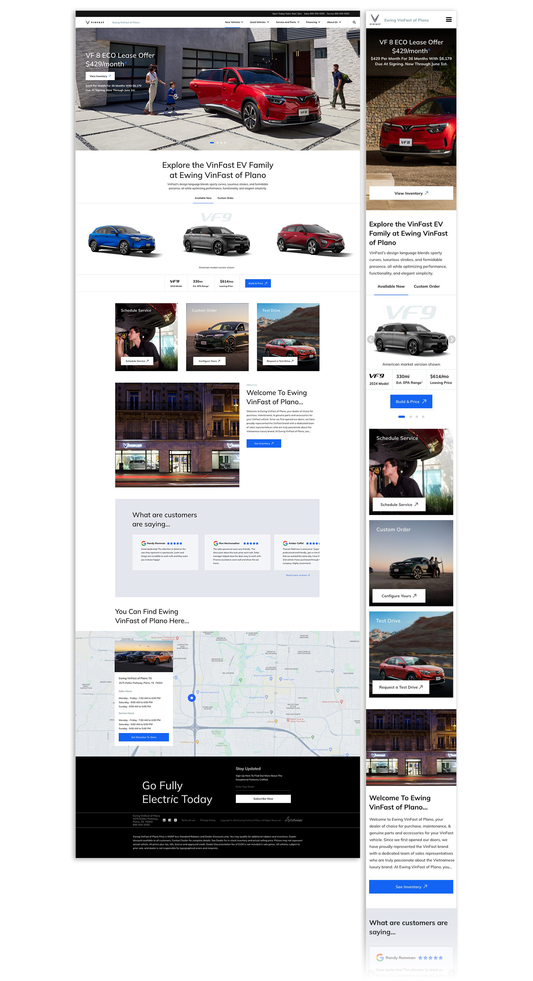Click the dealership photo on the map card

click(x=144, y=657)
